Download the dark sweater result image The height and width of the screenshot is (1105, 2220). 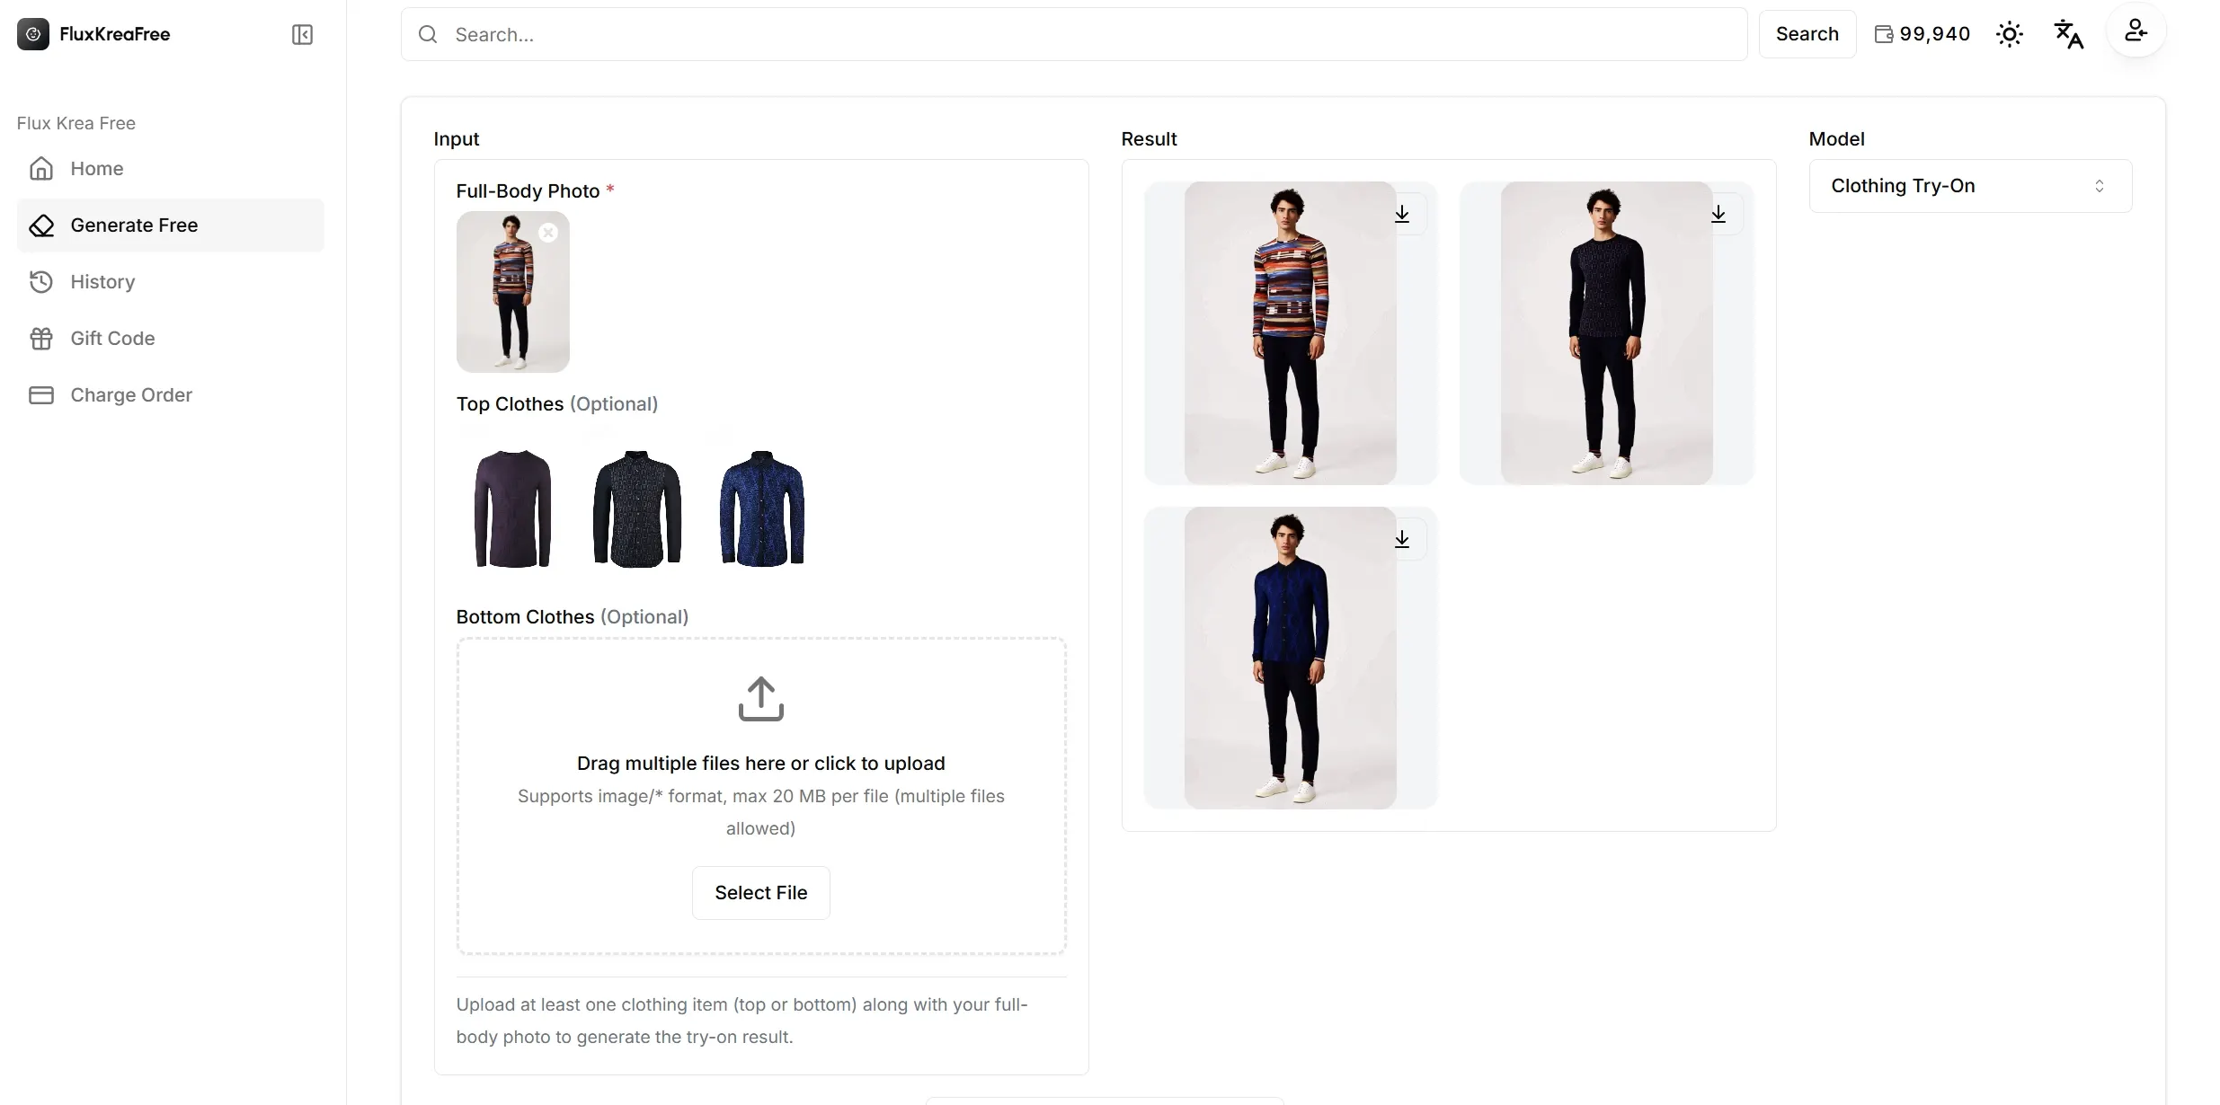point(1718,214)
